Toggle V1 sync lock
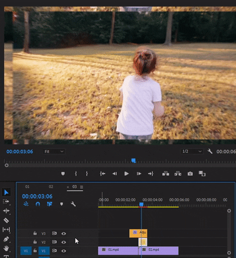The width and height of the screenshot is (236, 258). click(x=54, y=250)
